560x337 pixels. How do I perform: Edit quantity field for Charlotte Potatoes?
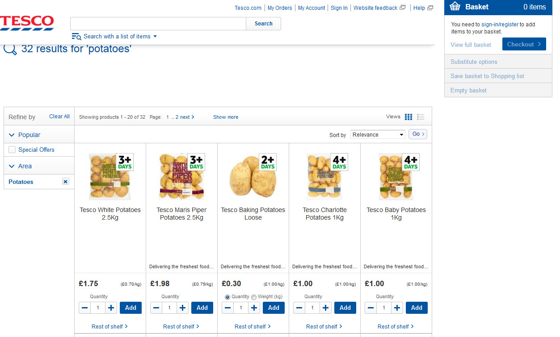click(x=312, y=308)
